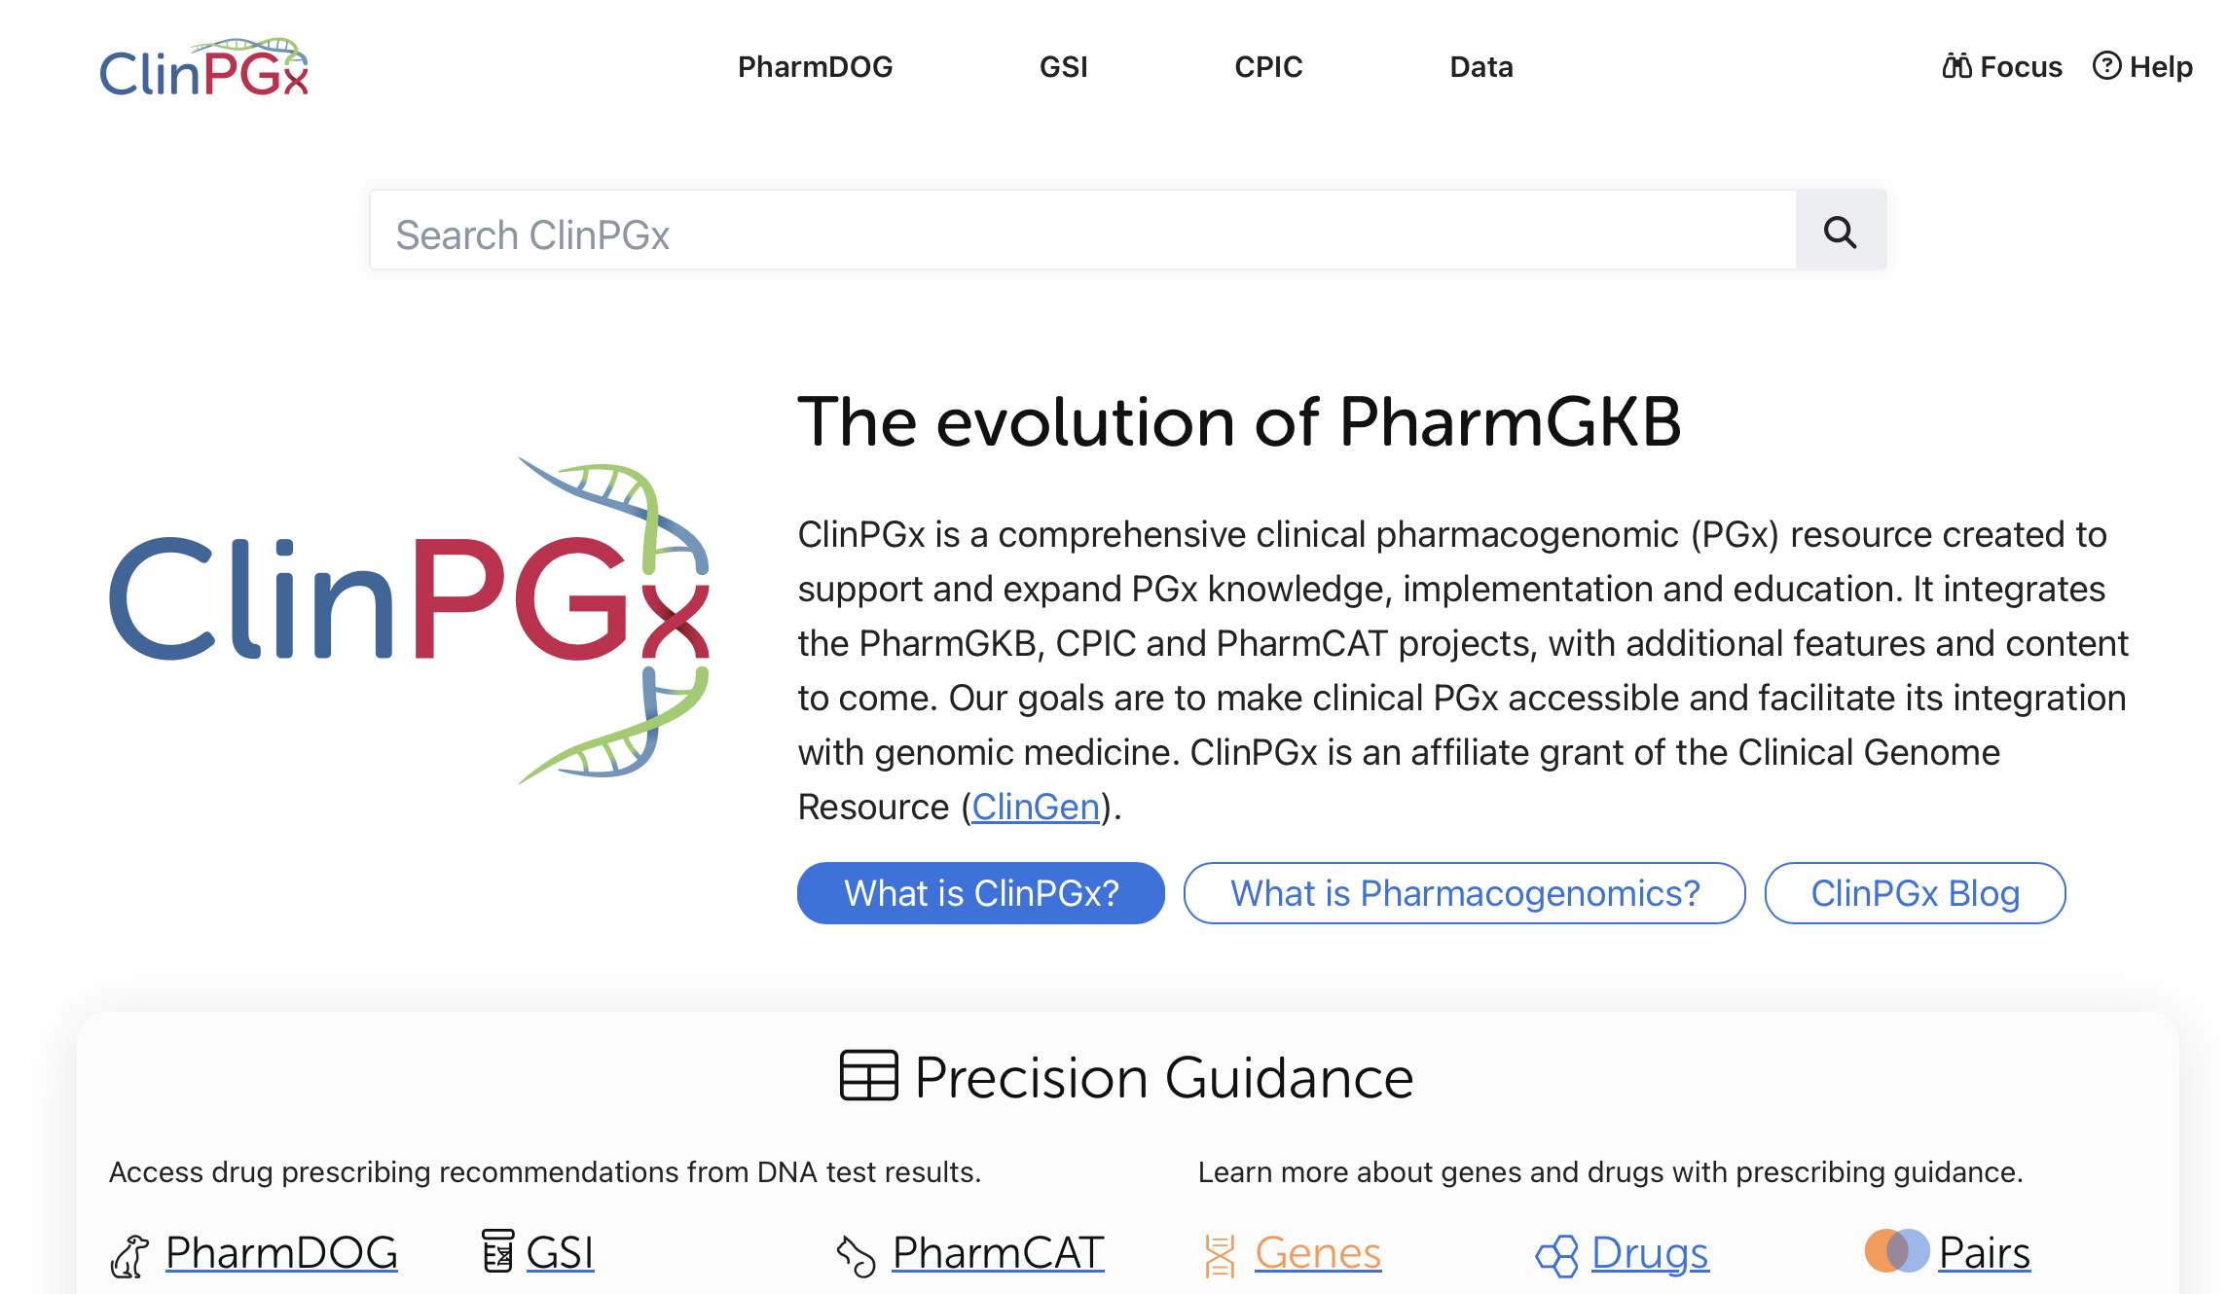
Task: Click the blue molecule Drugs icon
Action: coord(1556,1254)
